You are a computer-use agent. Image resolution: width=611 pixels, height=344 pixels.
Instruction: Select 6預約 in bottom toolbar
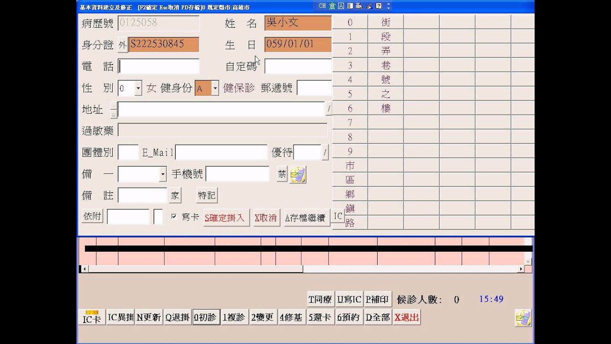tap(349, 317)
